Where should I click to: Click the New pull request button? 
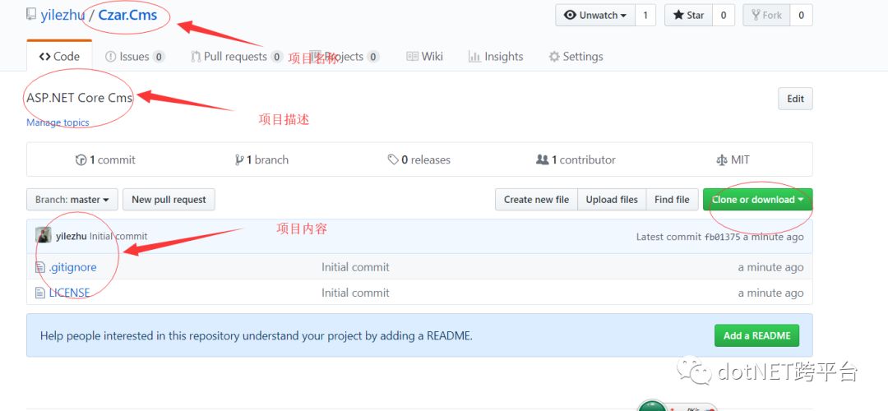click(169, 199)
